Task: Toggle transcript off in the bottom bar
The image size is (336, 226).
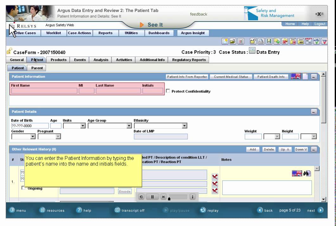Action: [x=130, y=210]
